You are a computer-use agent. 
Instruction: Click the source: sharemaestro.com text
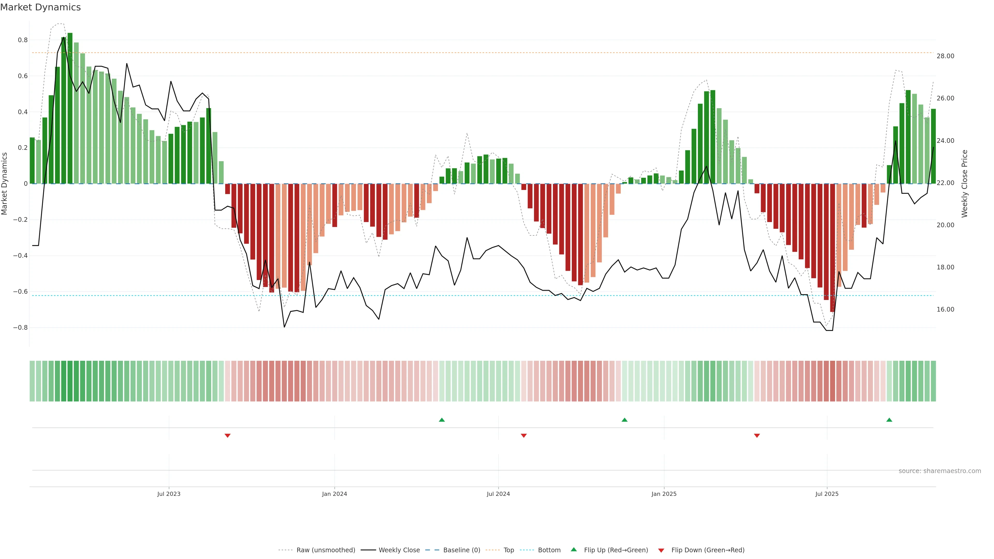click(940, 471)
